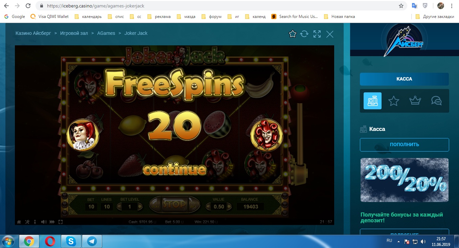Screen dimensions: 459x248
Task: Toggle fullscreen from the game's bottom bar
Action: click(61, 222)
